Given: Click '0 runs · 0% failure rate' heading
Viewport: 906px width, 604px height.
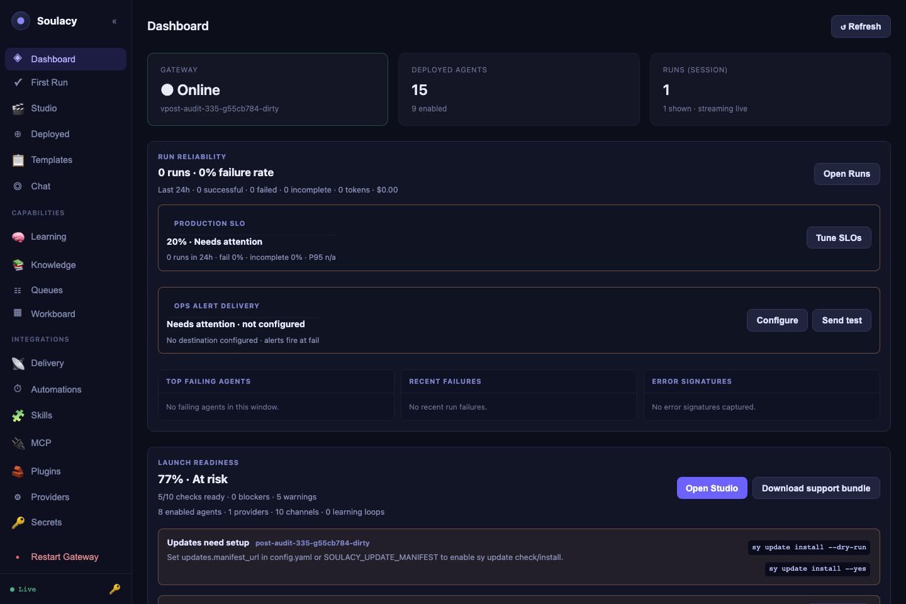Looking at the screenshot, I should 216,172.
